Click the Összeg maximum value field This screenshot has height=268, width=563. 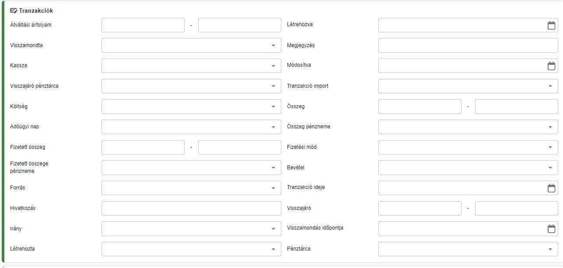tap(517, 107)
